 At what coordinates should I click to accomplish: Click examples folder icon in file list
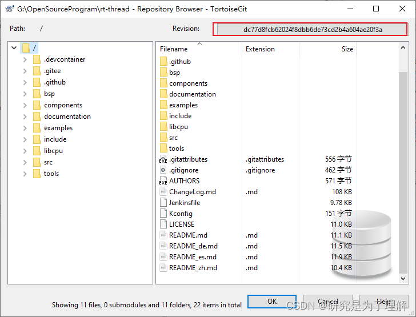[163, 105]
